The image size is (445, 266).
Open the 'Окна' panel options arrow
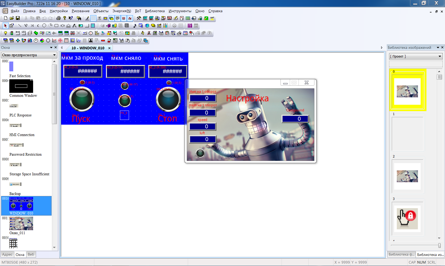point(51,47)
